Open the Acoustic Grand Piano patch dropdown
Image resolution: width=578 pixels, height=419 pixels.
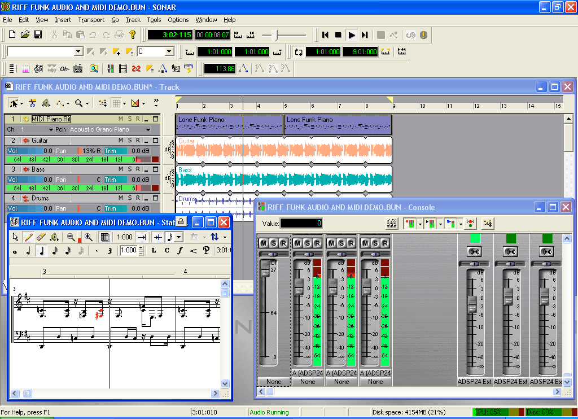tap(148, 129)
